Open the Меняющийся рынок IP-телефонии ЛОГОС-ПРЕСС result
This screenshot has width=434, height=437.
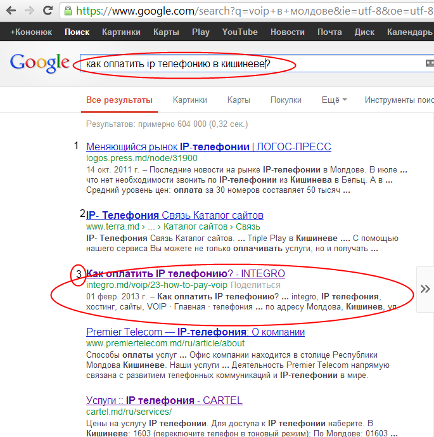coord(208,147)
